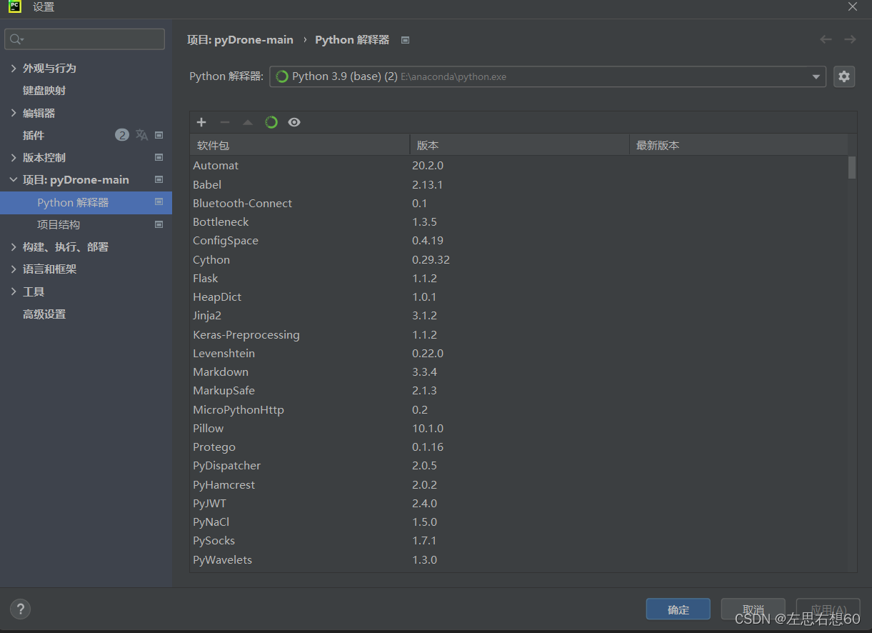Click the forward navigation arrow
This screenshot has height=633, width=872.
[x=850, y=39]
